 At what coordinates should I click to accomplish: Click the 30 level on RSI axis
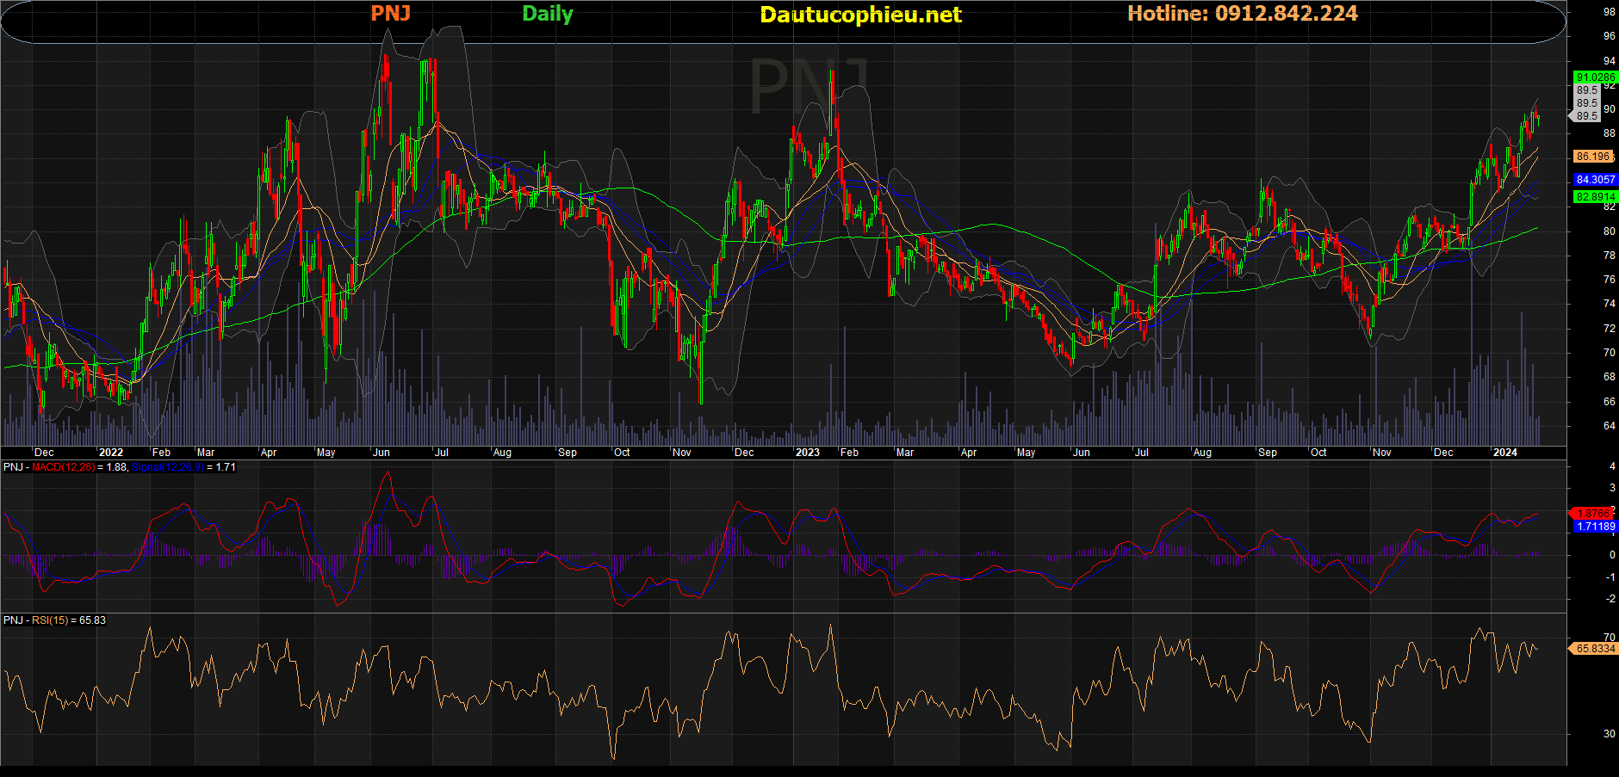point(1609,734)
